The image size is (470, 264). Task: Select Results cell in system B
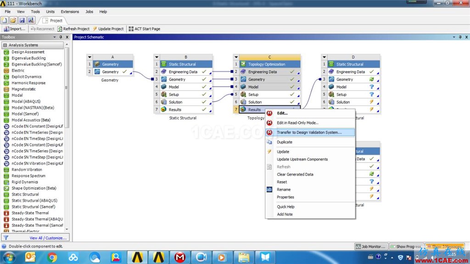186,110
